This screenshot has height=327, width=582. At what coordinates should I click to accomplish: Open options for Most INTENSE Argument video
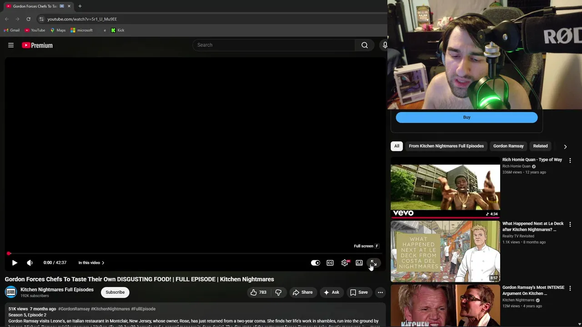(x=570, y=288)
